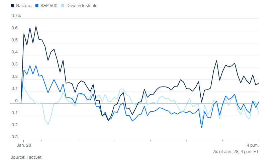This screenshot has height=163, width=279.
Task: Select the 0.5 y-axis tick label
Action: pos(14,40)
